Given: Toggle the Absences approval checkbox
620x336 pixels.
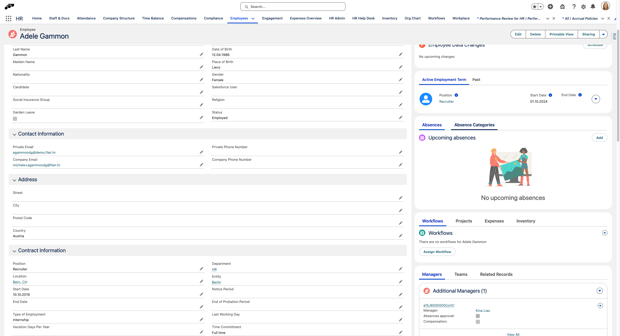Looking at the screenshot, I should 478,316.
